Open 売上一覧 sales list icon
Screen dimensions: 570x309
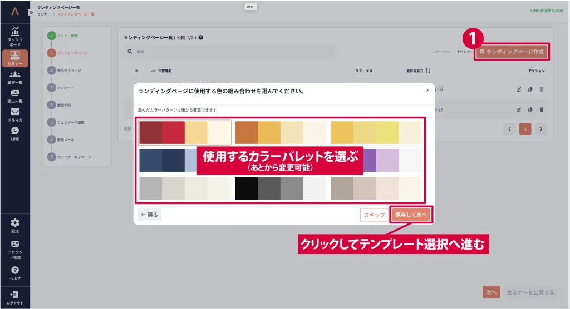(15, 96)
